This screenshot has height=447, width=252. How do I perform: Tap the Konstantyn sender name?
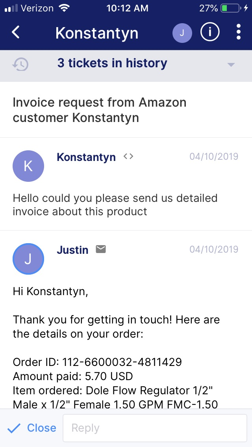tap(86, 157)
